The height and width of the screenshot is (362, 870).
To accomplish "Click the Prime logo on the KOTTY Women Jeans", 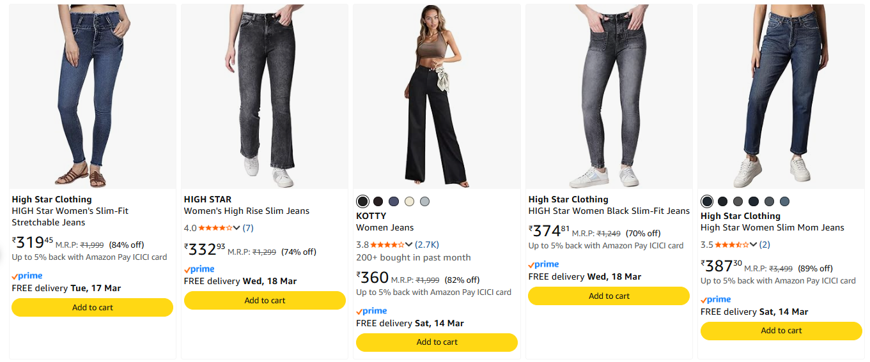I will tap(371, 311).
